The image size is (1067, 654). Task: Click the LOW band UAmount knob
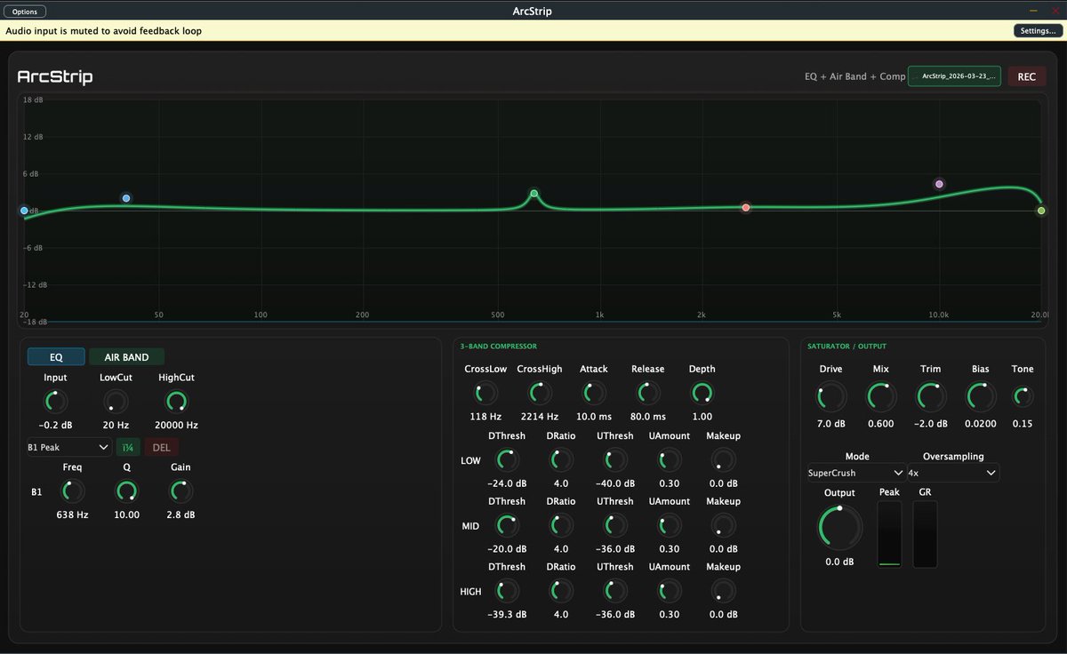(670, 459)
